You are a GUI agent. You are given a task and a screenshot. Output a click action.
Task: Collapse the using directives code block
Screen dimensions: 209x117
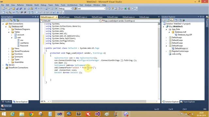click(x=45, y=24)
